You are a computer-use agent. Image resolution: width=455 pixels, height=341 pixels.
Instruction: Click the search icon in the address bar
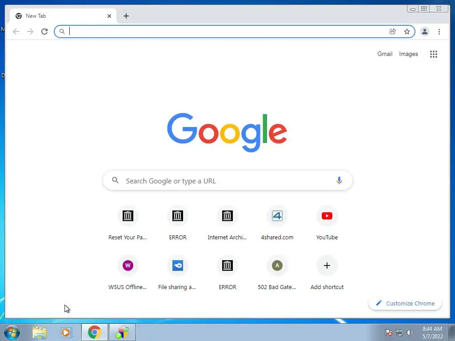tap(62, 32)
